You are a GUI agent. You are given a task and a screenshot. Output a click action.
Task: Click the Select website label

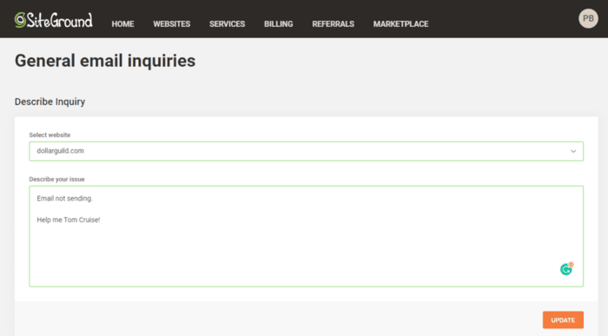pos(50,135)
